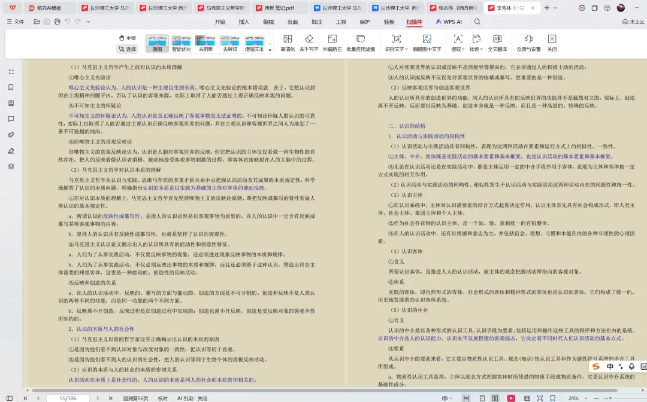Expand the quick access toolbar dropdown

click(88, 22)
